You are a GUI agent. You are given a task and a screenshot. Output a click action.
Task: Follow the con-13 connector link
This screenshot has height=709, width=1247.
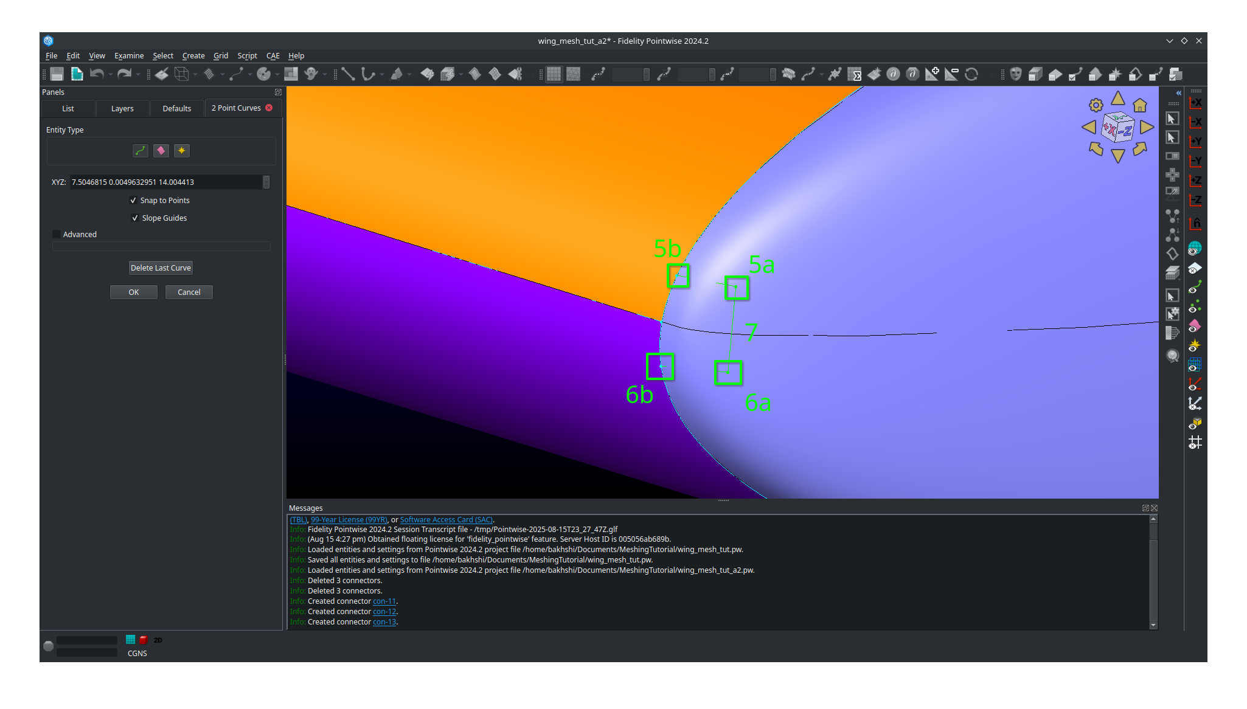[x=384, y=621]
